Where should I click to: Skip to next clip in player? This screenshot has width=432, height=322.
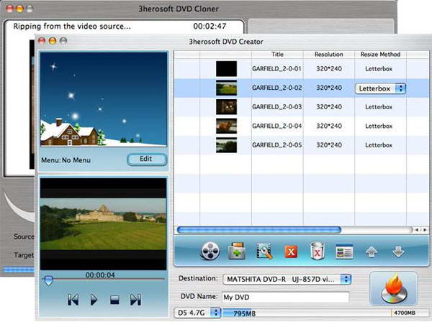point(135,300)
